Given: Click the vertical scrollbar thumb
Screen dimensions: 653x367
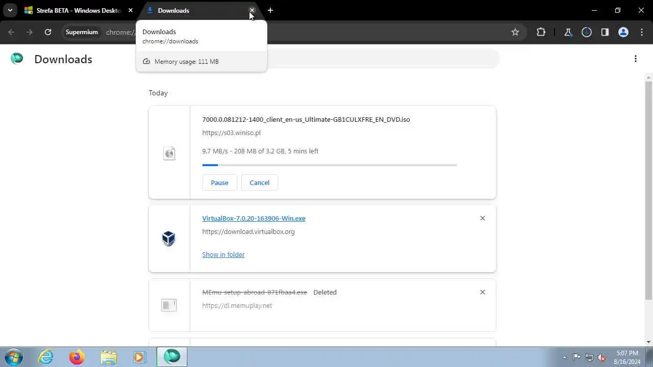Looking at the screenshot, I should click(x=648, y=190).
